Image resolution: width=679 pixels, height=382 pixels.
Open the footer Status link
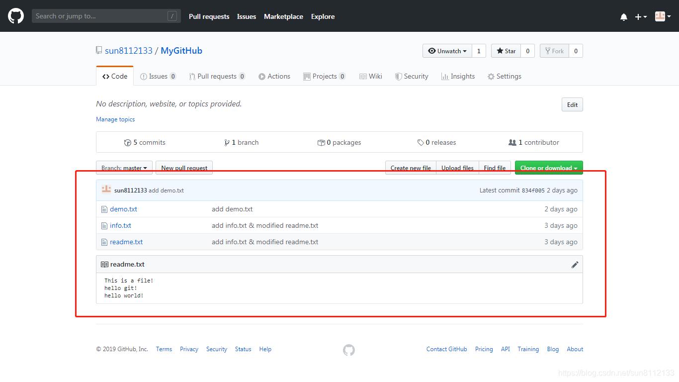point(243,349)
